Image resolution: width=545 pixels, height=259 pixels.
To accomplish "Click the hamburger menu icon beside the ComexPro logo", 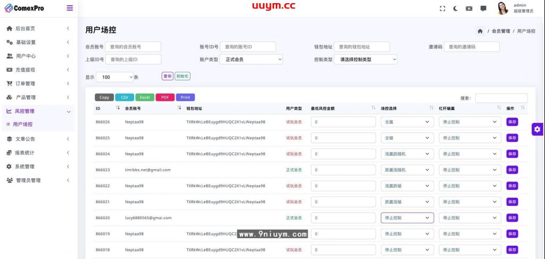I will [70, 8].
